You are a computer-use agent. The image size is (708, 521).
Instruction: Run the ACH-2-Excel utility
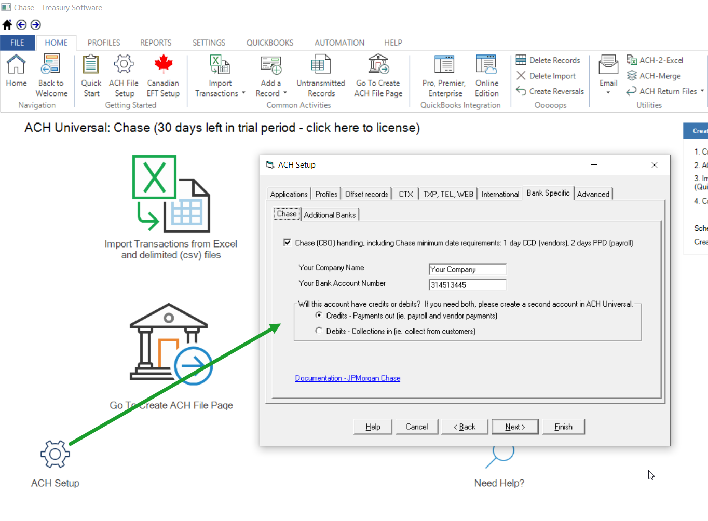point(655,60)
